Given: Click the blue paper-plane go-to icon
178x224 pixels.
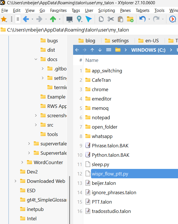Looking at the screenshot, I should (x=88, y=19).
